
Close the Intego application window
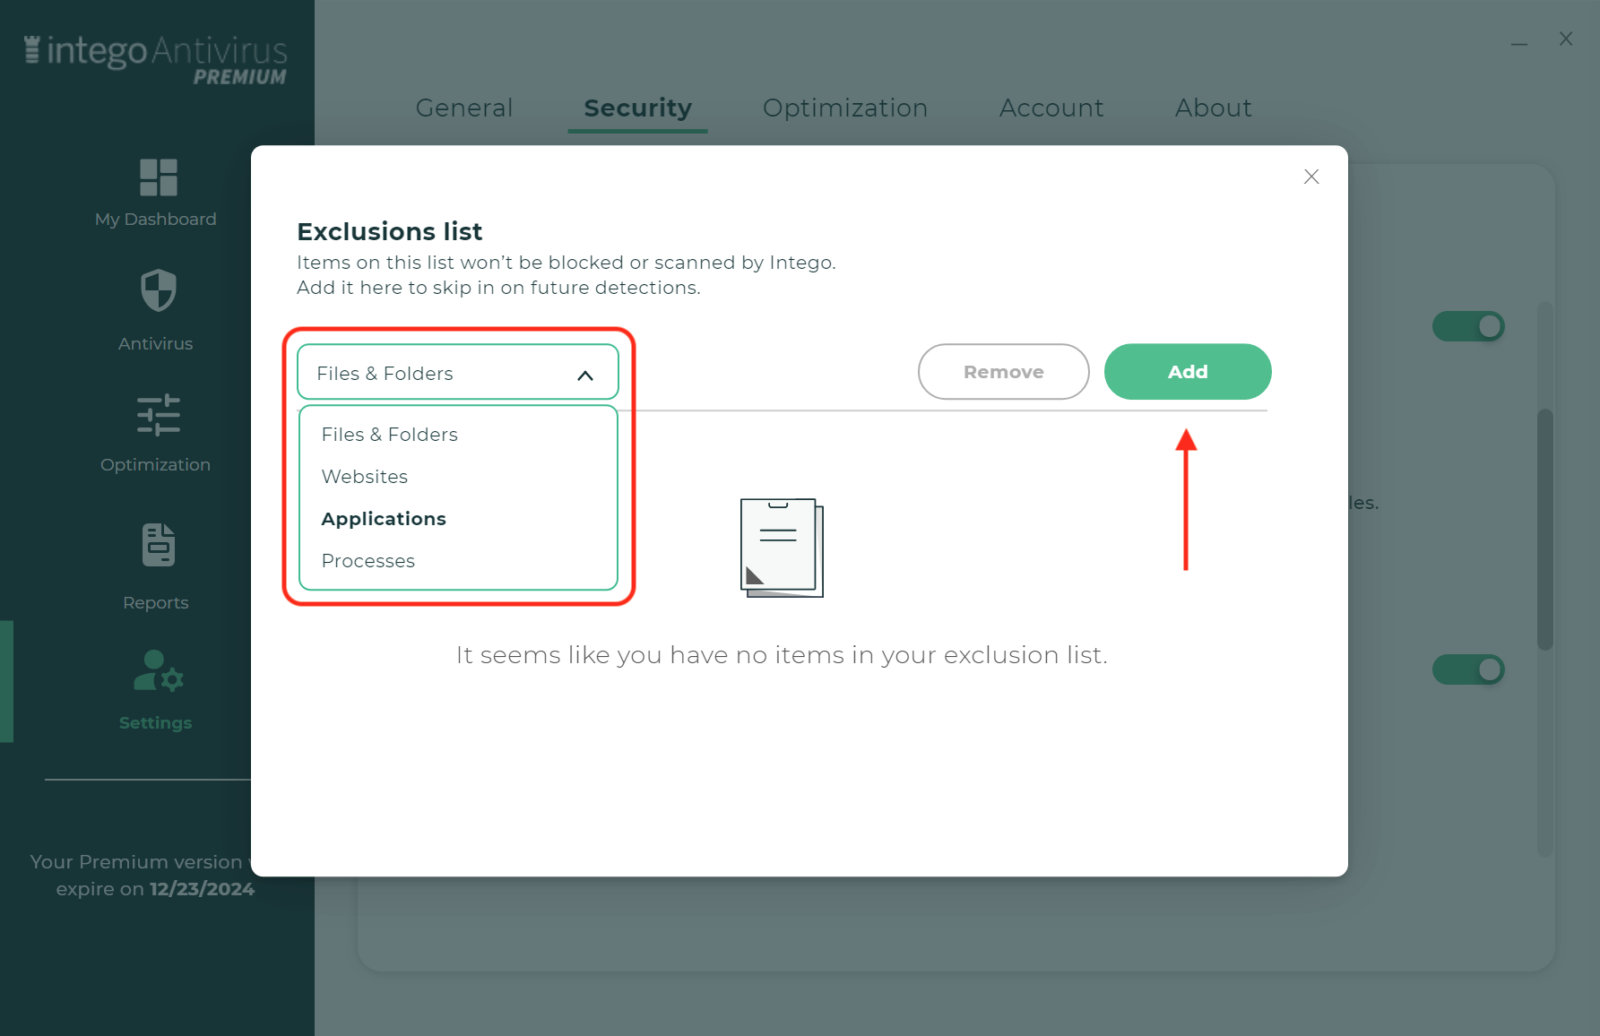click(1565, 39)
